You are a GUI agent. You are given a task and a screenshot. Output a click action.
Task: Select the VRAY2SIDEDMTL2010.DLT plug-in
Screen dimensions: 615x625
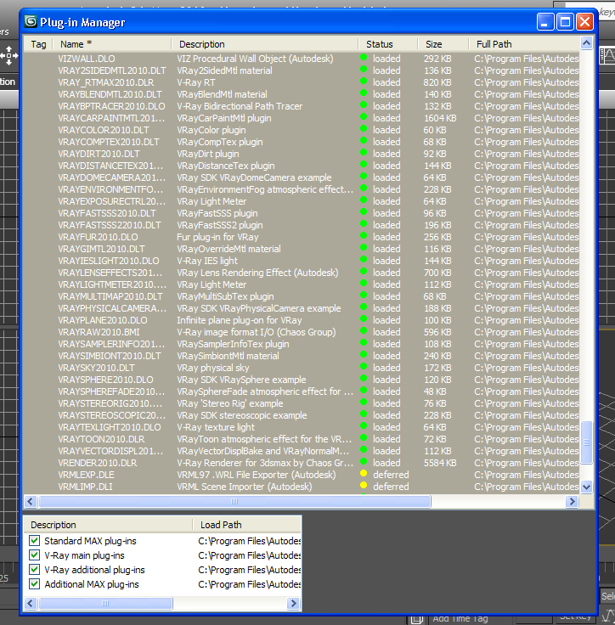301,70
